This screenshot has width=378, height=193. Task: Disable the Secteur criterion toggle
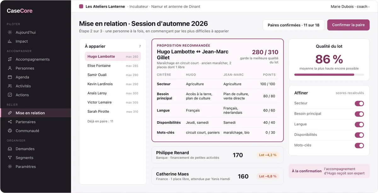[x=359, y=103]
